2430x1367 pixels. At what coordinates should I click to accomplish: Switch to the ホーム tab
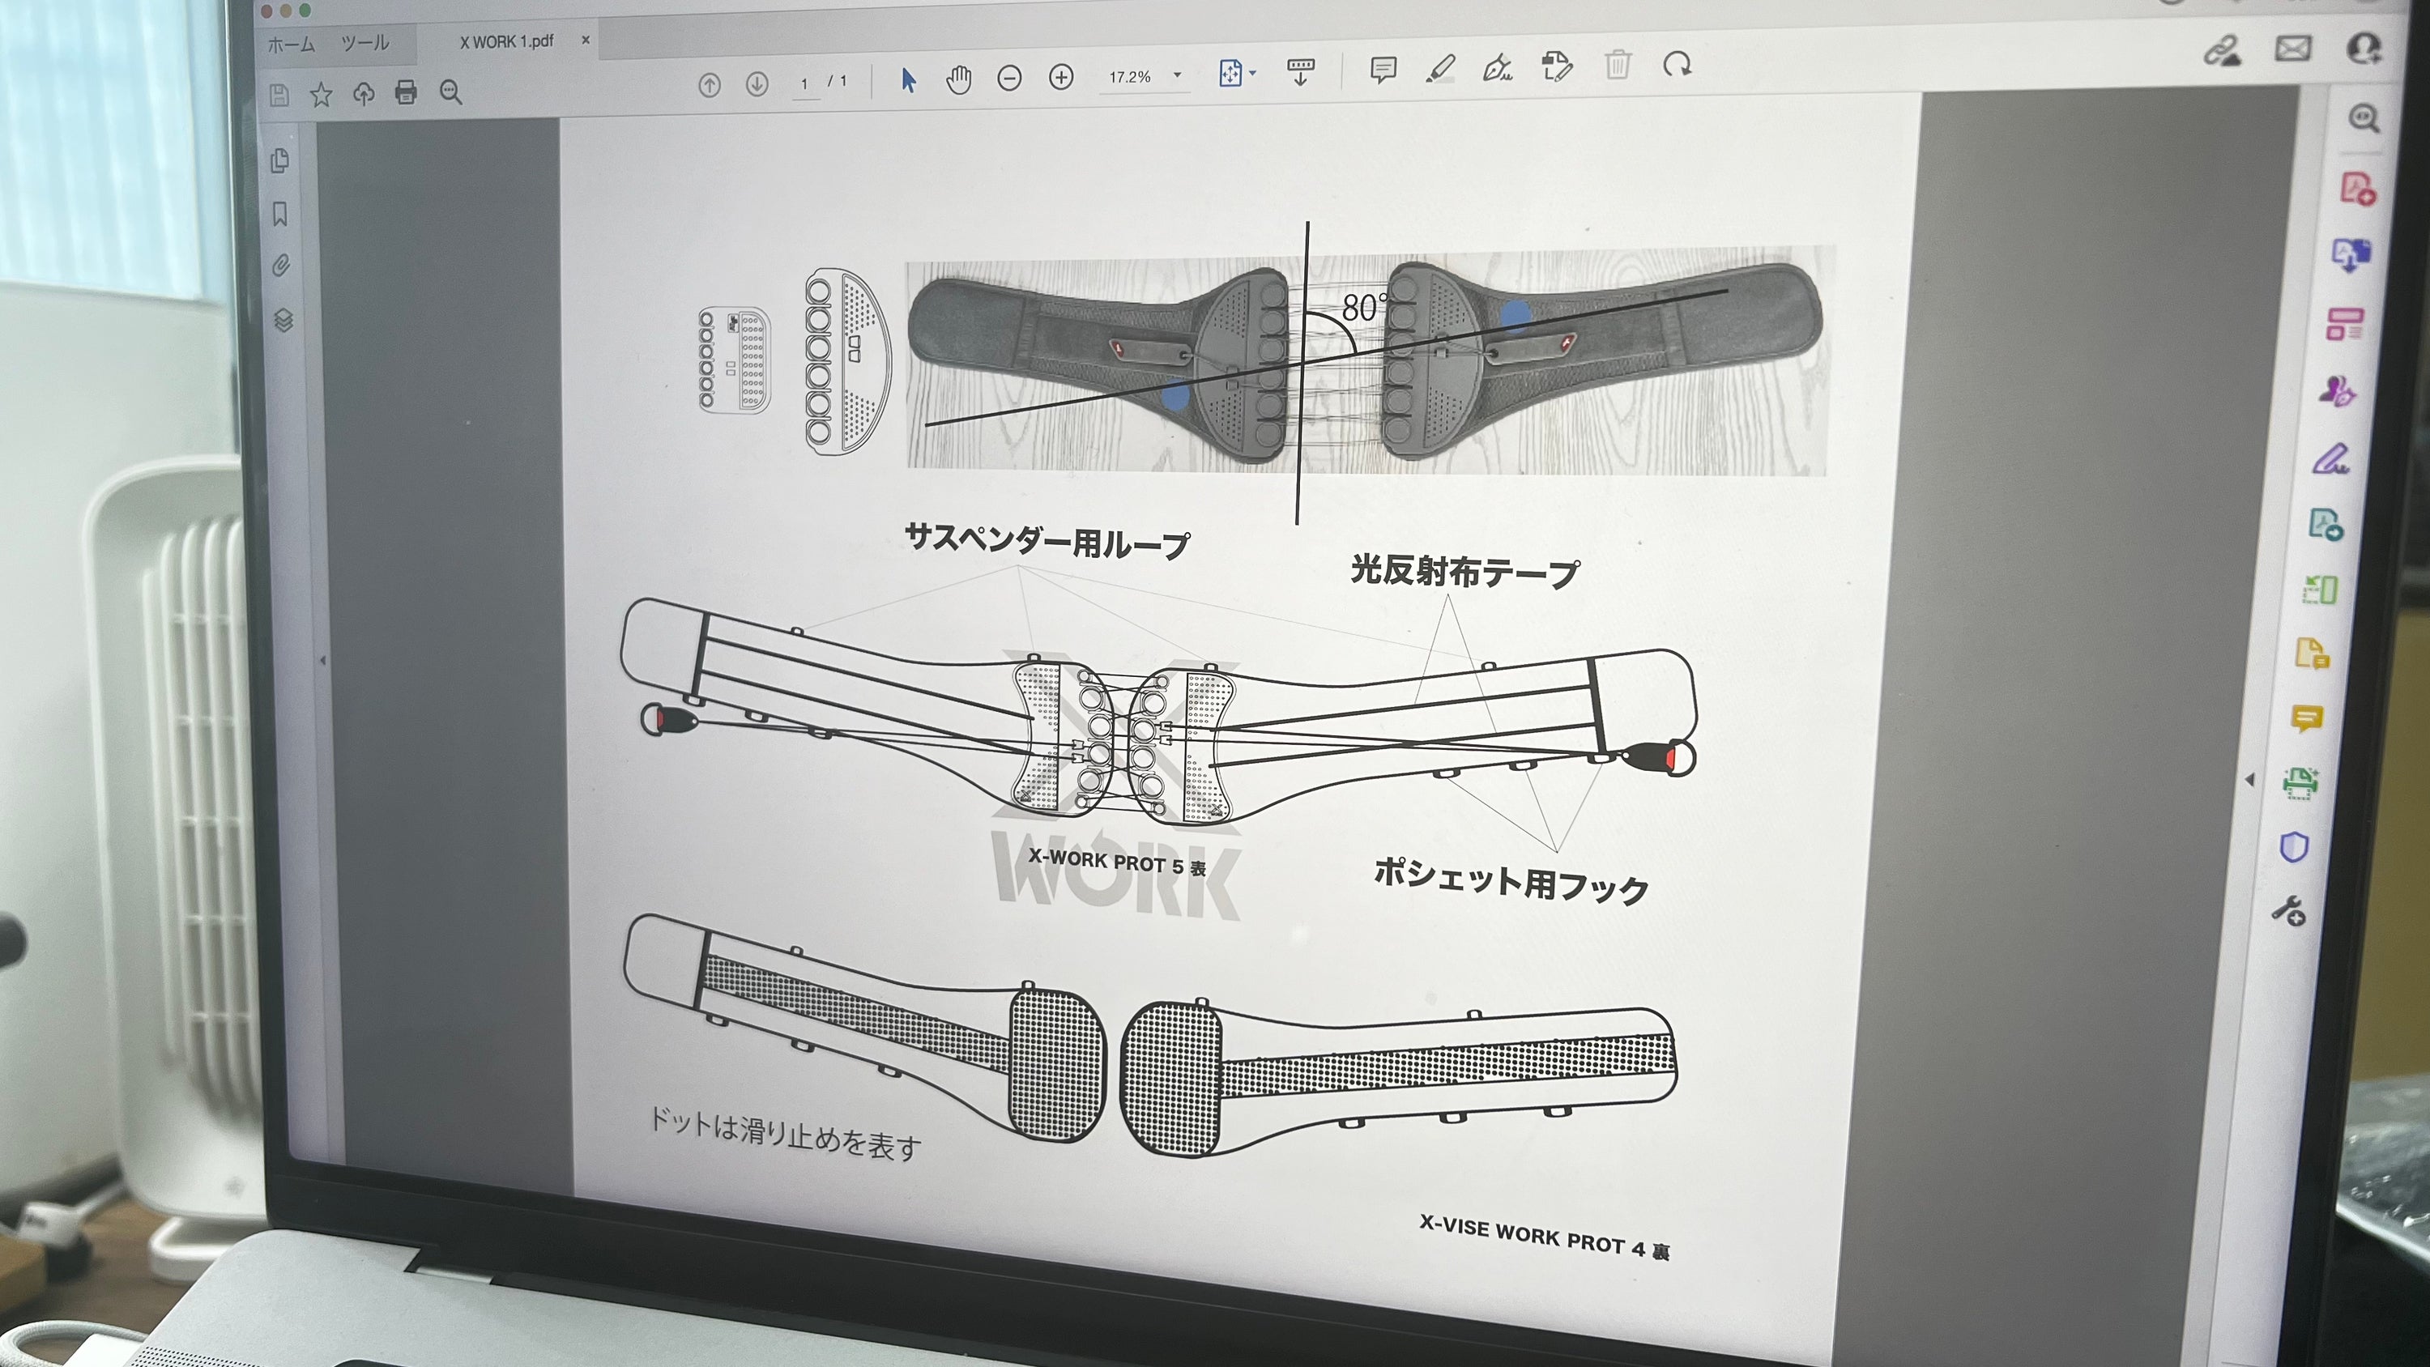pos(291,45)
